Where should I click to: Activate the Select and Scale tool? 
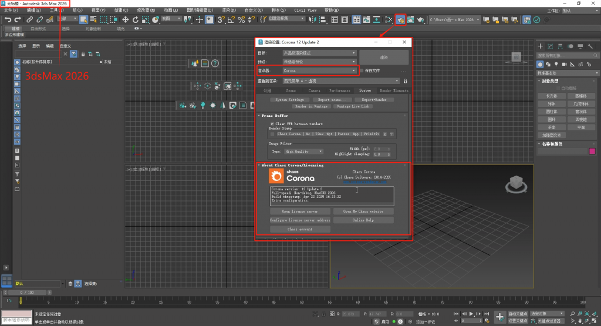(146, 19)
